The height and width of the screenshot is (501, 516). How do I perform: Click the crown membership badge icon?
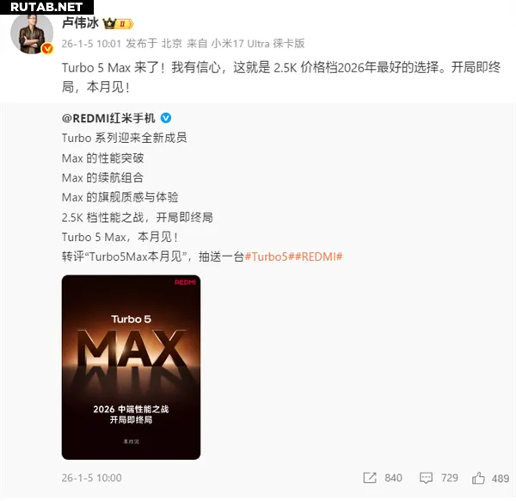(118, 24)
